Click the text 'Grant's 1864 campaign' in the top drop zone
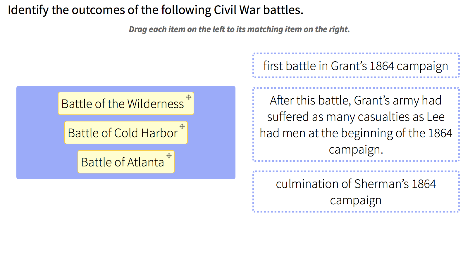Viewport: 475px width, 268px height. tap(389, 66)
